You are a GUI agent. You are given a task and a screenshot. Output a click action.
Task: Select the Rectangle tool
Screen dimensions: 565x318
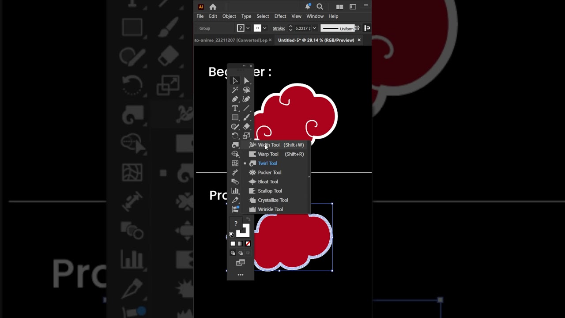[x=235, y=117]
